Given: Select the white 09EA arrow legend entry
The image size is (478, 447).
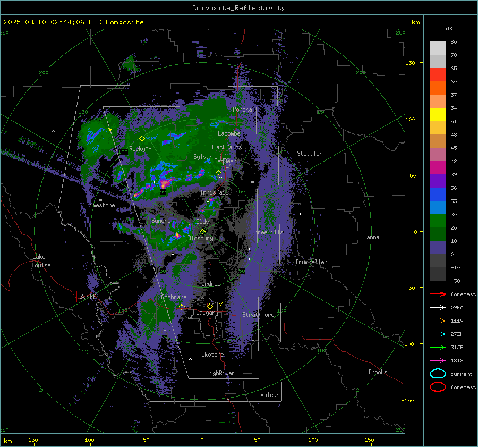Looking at the screenshot, I should point(438,308).
